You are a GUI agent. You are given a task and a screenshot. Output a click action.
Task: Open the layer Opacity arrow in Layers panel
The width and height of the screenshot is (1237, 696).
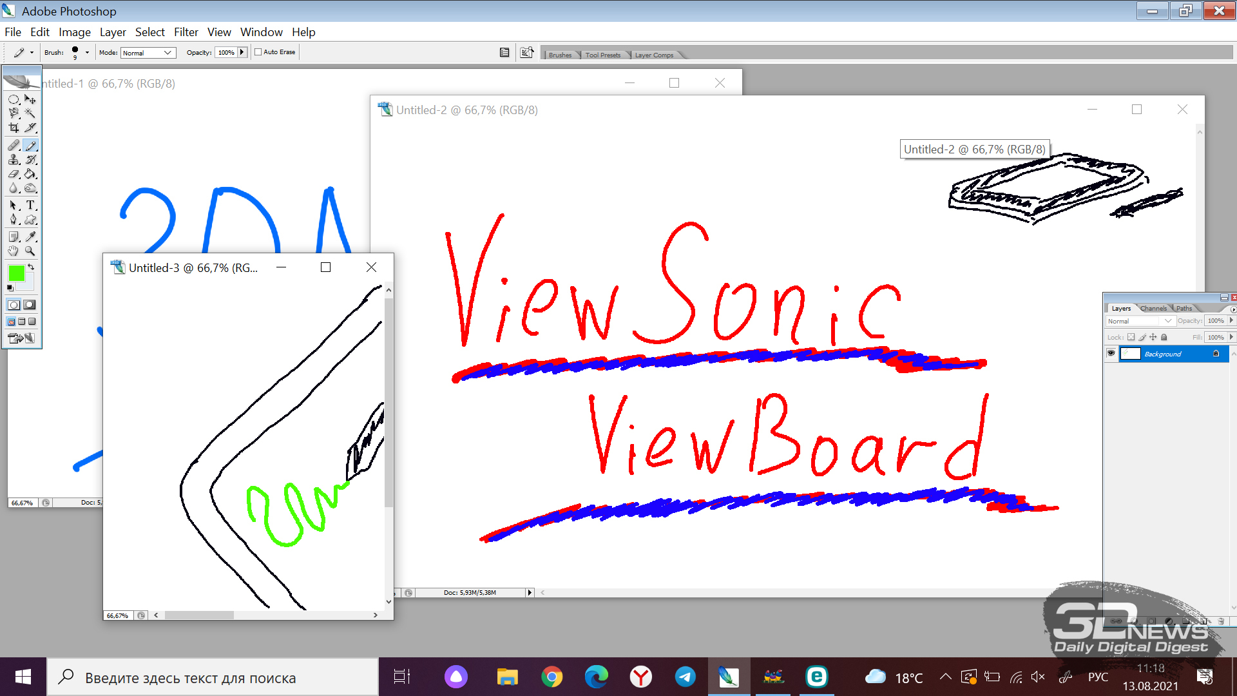[x=1231, y=321]
